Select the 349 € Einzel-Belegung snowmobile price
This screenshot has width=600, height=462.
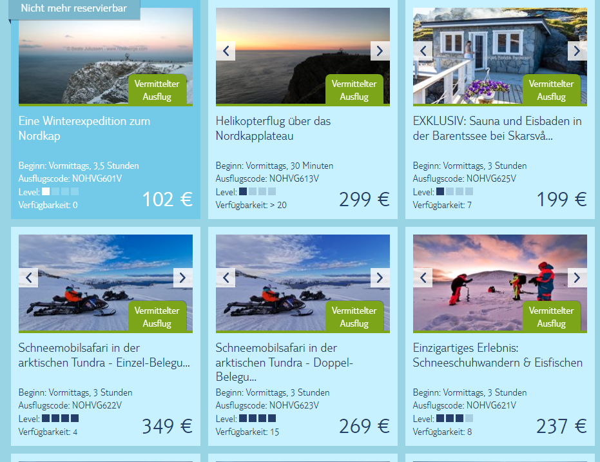pyautogui.click(x=167, y=426)
